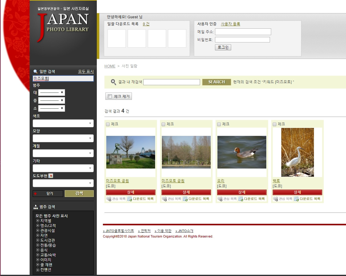Add second 미즈모토 공원 photo to 다운로드 목록

196,199
